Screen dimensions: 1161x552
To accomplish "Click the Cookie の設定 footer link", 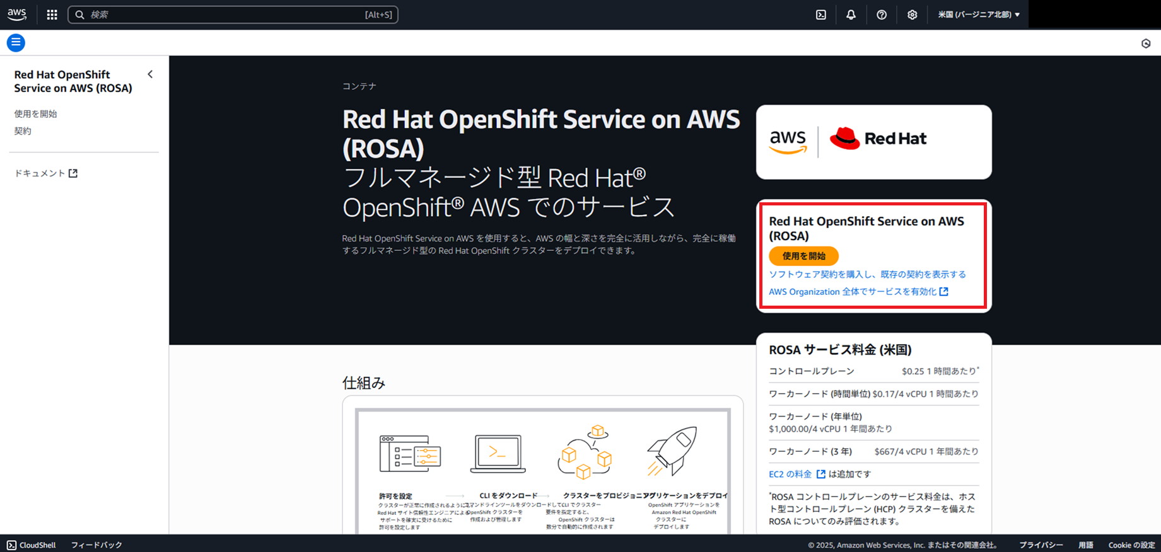I will [1131, 545].
